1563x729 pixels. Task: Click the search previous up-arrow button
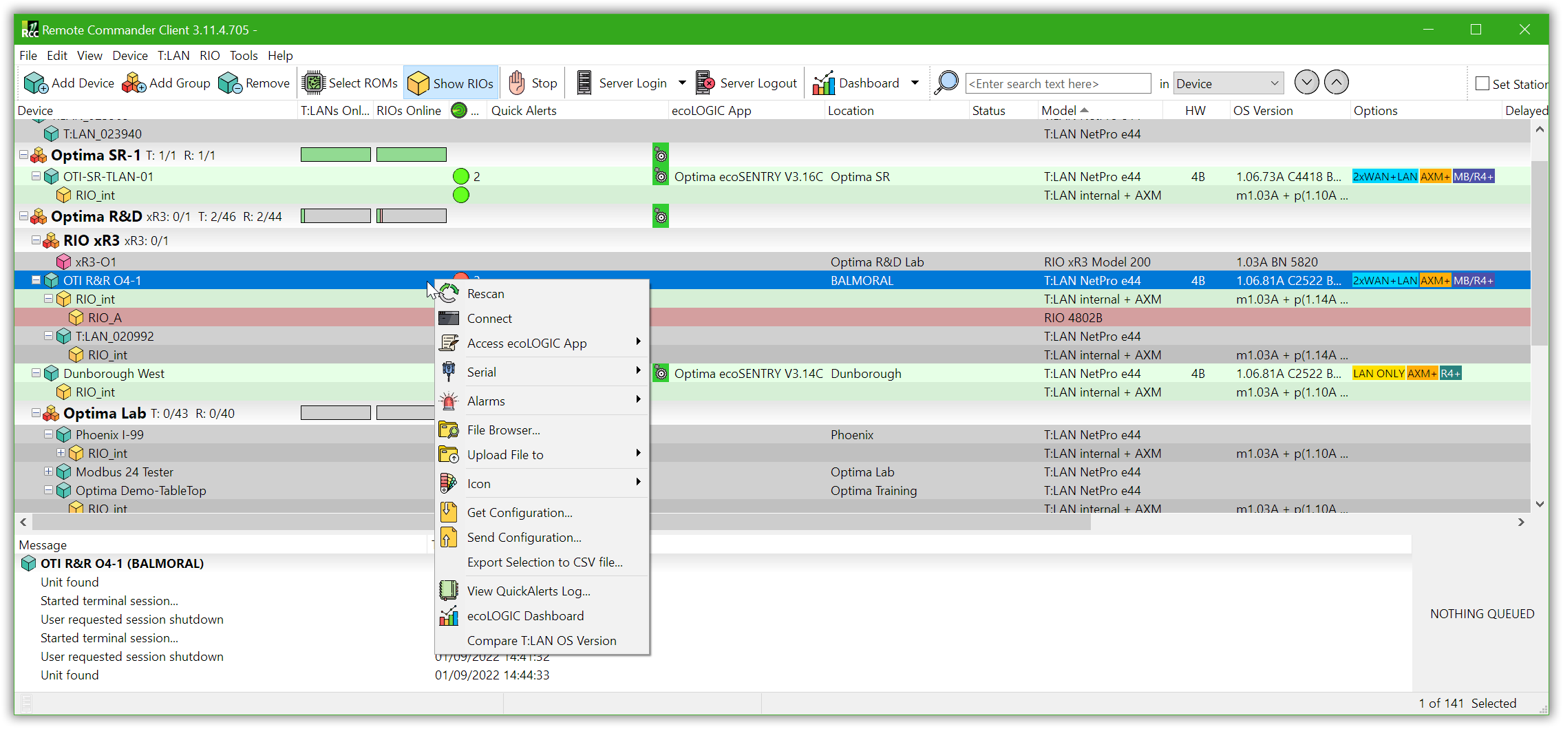[1336, 83]
